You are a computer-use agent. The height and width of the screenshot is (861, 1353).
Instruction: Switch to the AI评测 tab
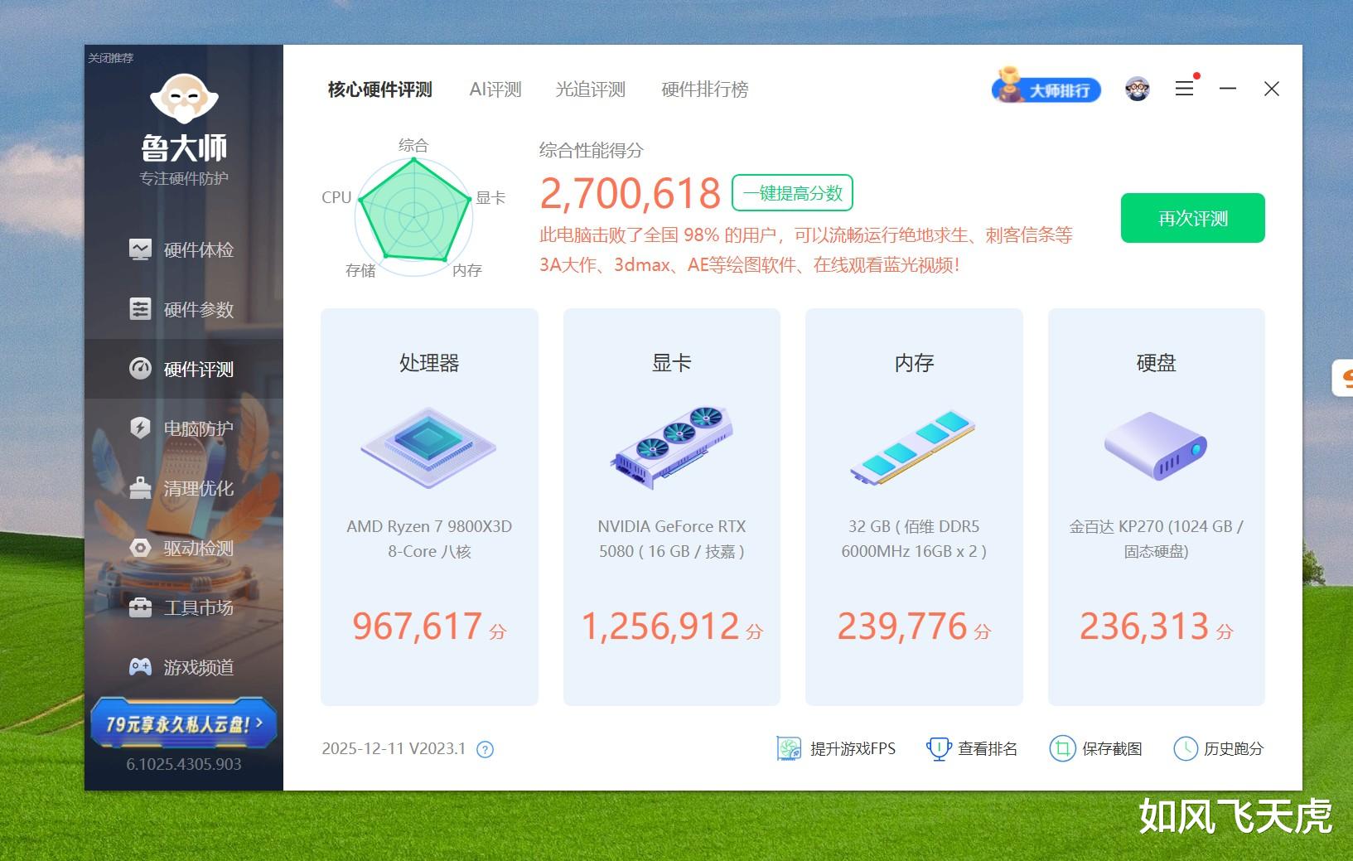coord(495,89)
